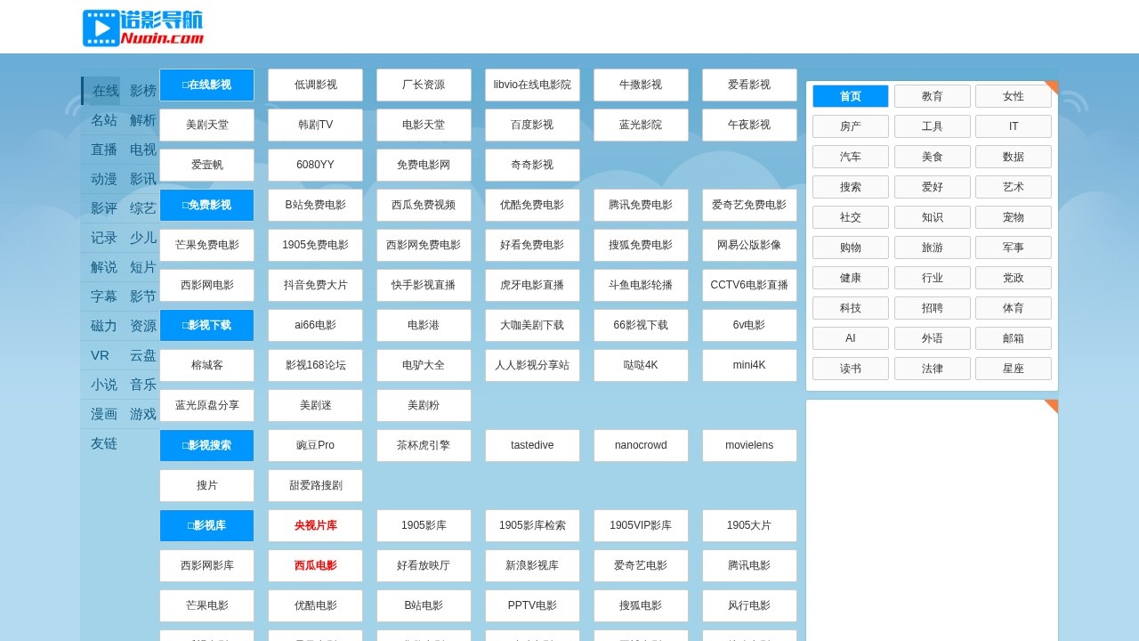Click the 影视库 section header

click(x=206, y=526)
